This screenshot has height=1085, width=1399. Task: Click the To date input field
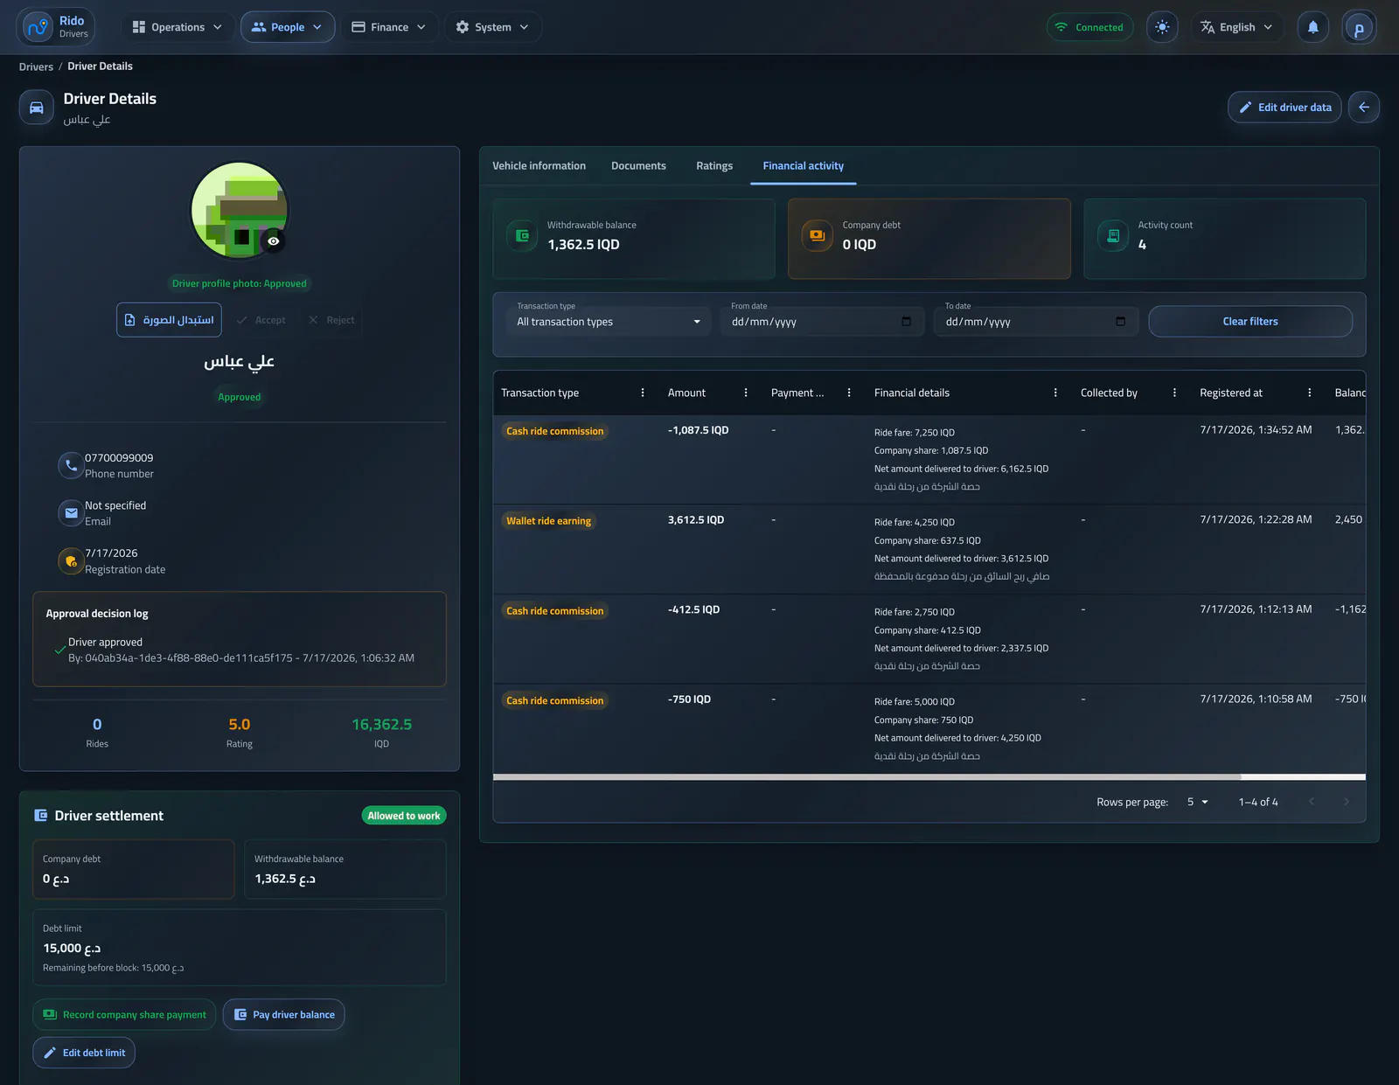pyautogui.click(x=1036, y=322)
